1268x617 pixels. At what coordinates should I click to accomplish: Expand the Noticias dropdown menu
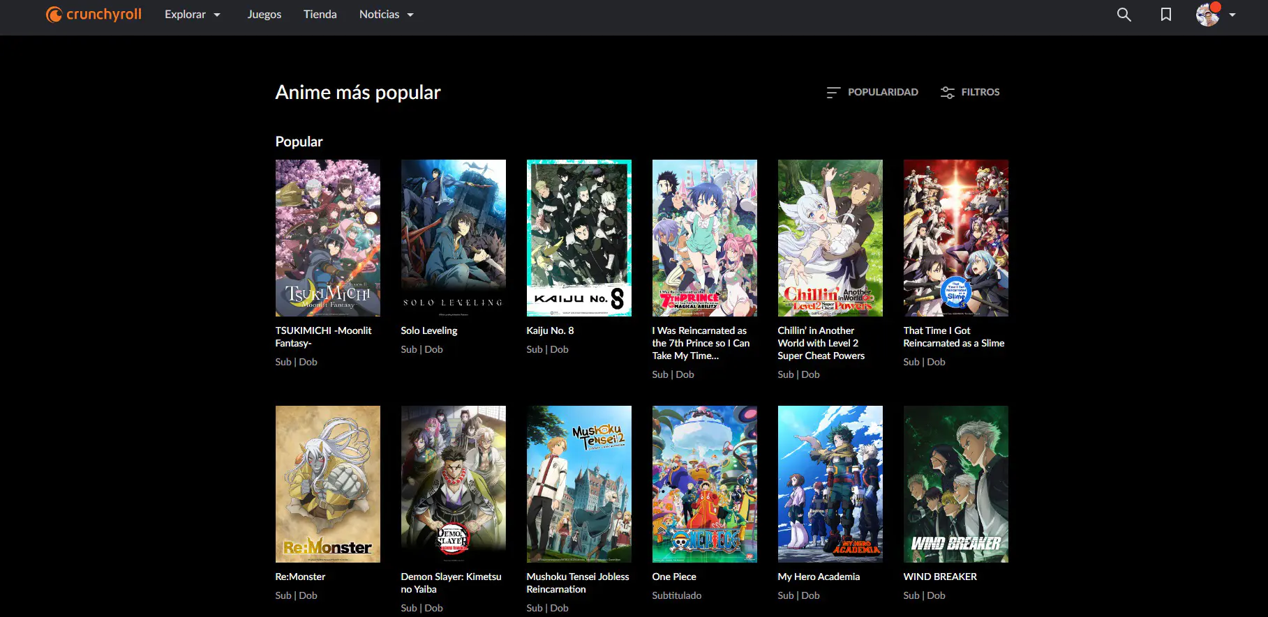(x=387, y=14)
